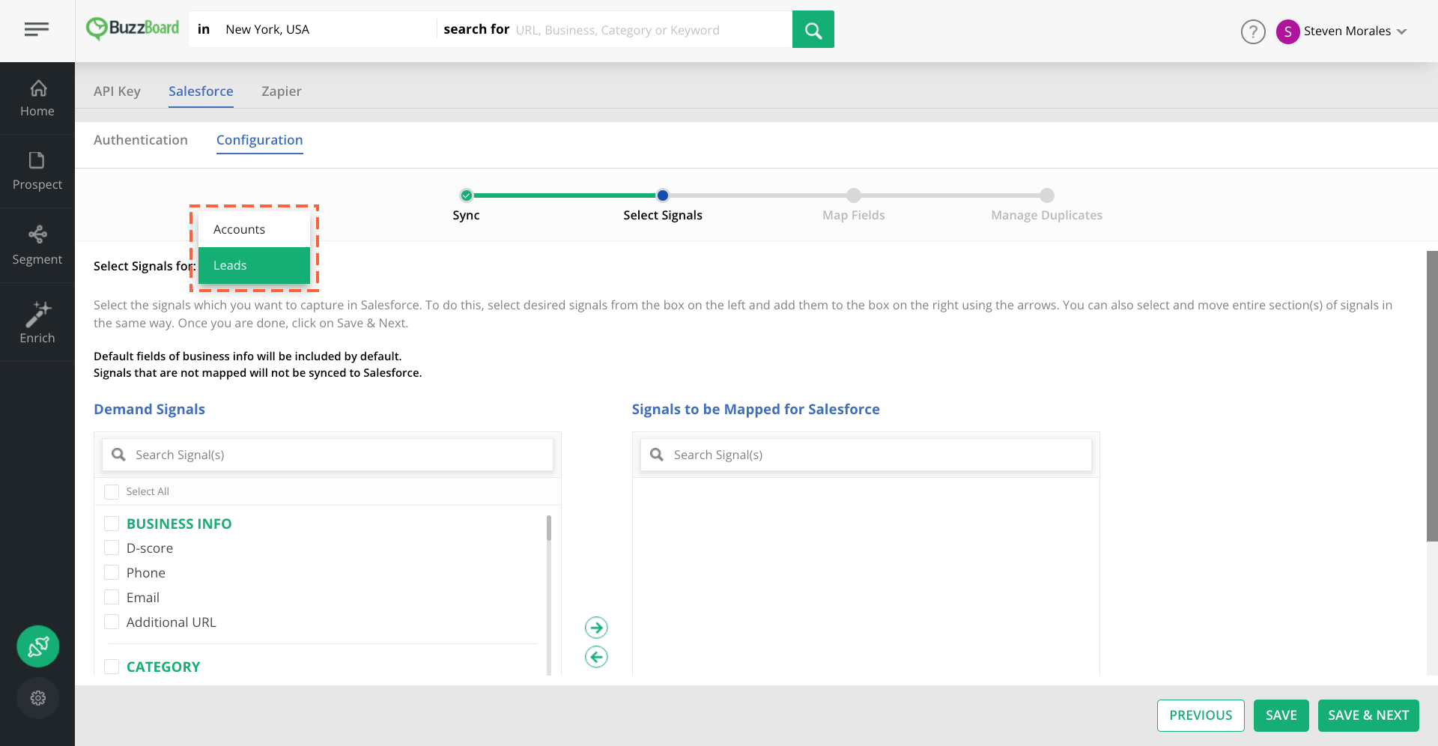Click the Demand Signals search field

point(327,455)
